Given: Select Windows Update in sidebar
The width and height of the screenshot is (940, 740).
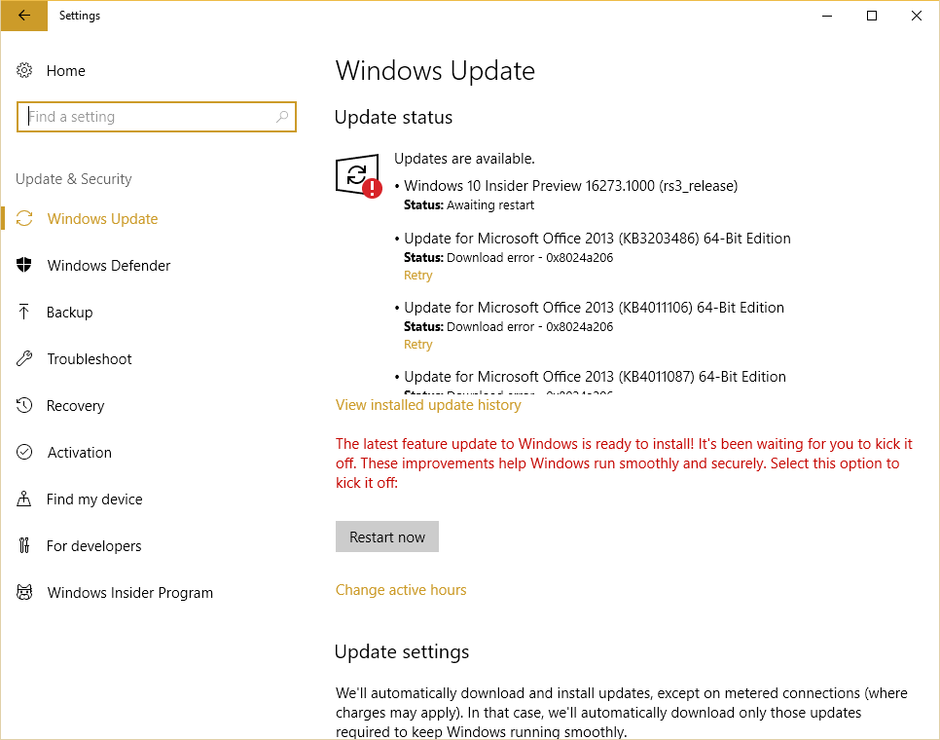Looking at the screenshot, I should (x=102, y=219).
